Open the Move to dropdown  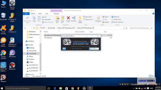[x=57, y=22]
